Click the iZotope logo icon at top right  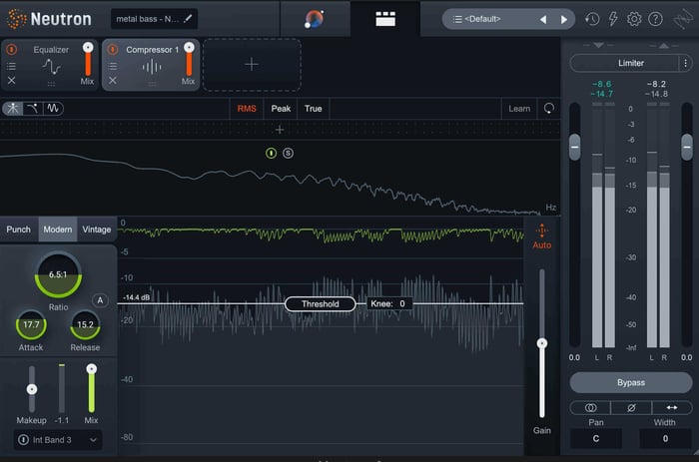682,19
